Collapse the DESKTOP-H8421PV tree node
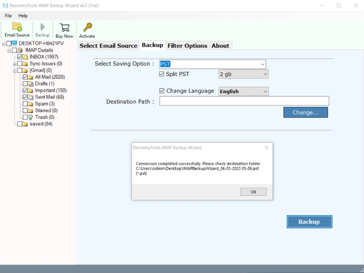The image size is (364, 273). 4,44
